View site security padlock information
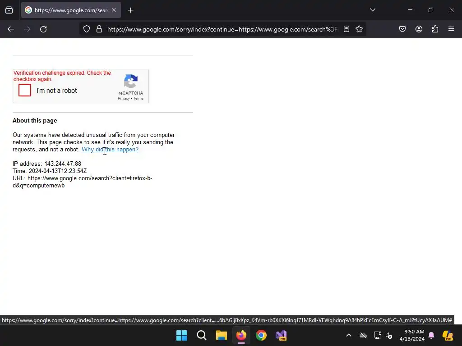The height and width of the screenshot is (346, 462). [99, 29]
